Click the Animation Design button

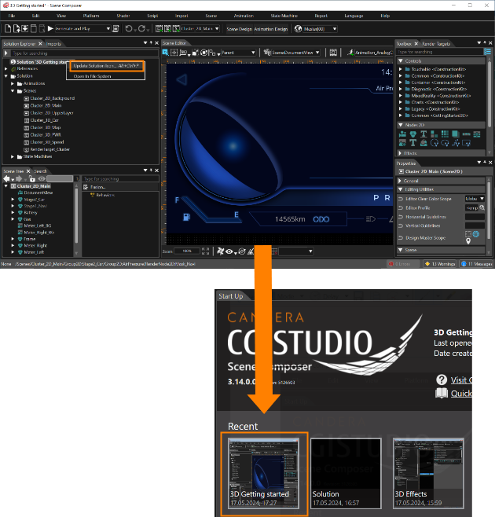tap(271, 29)
